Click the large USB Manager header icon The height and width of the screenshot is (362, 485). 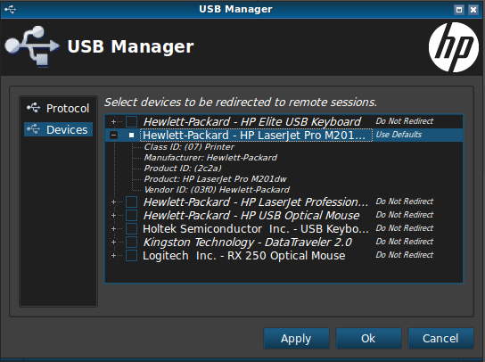click(32, 46)
